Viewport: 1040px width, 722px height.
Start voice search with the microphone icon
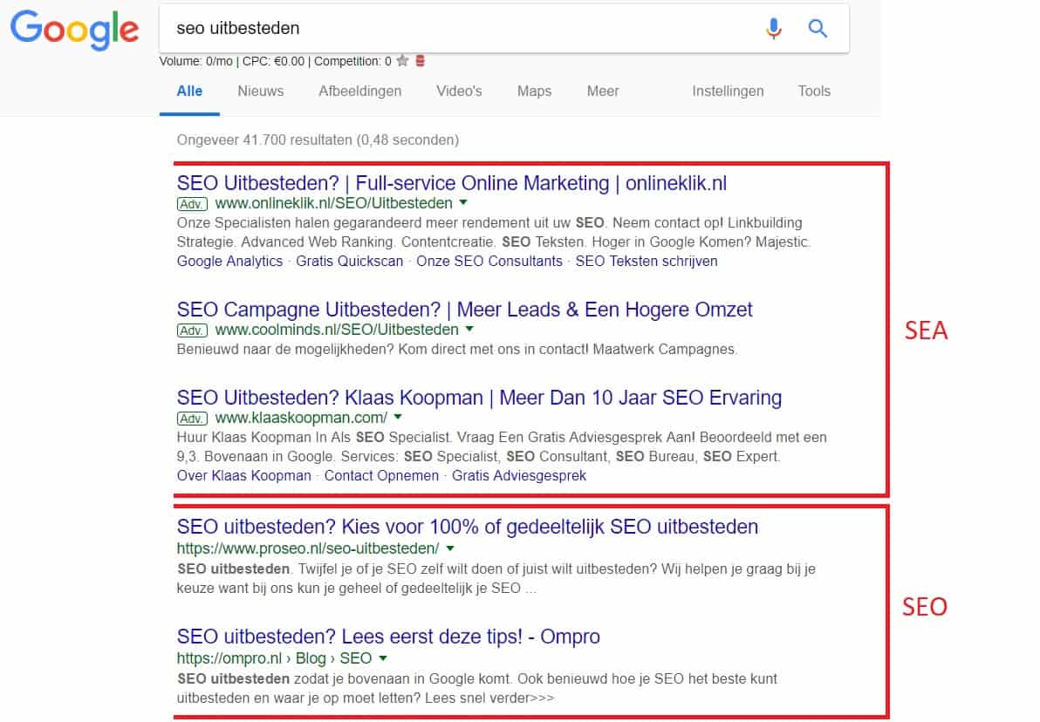coord(773,29)
